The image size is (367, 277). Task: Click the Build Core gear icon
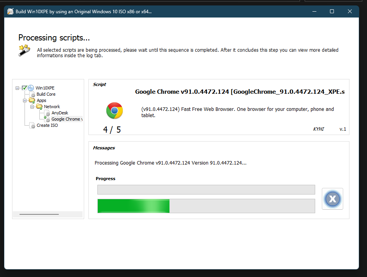tap(33, 95)
